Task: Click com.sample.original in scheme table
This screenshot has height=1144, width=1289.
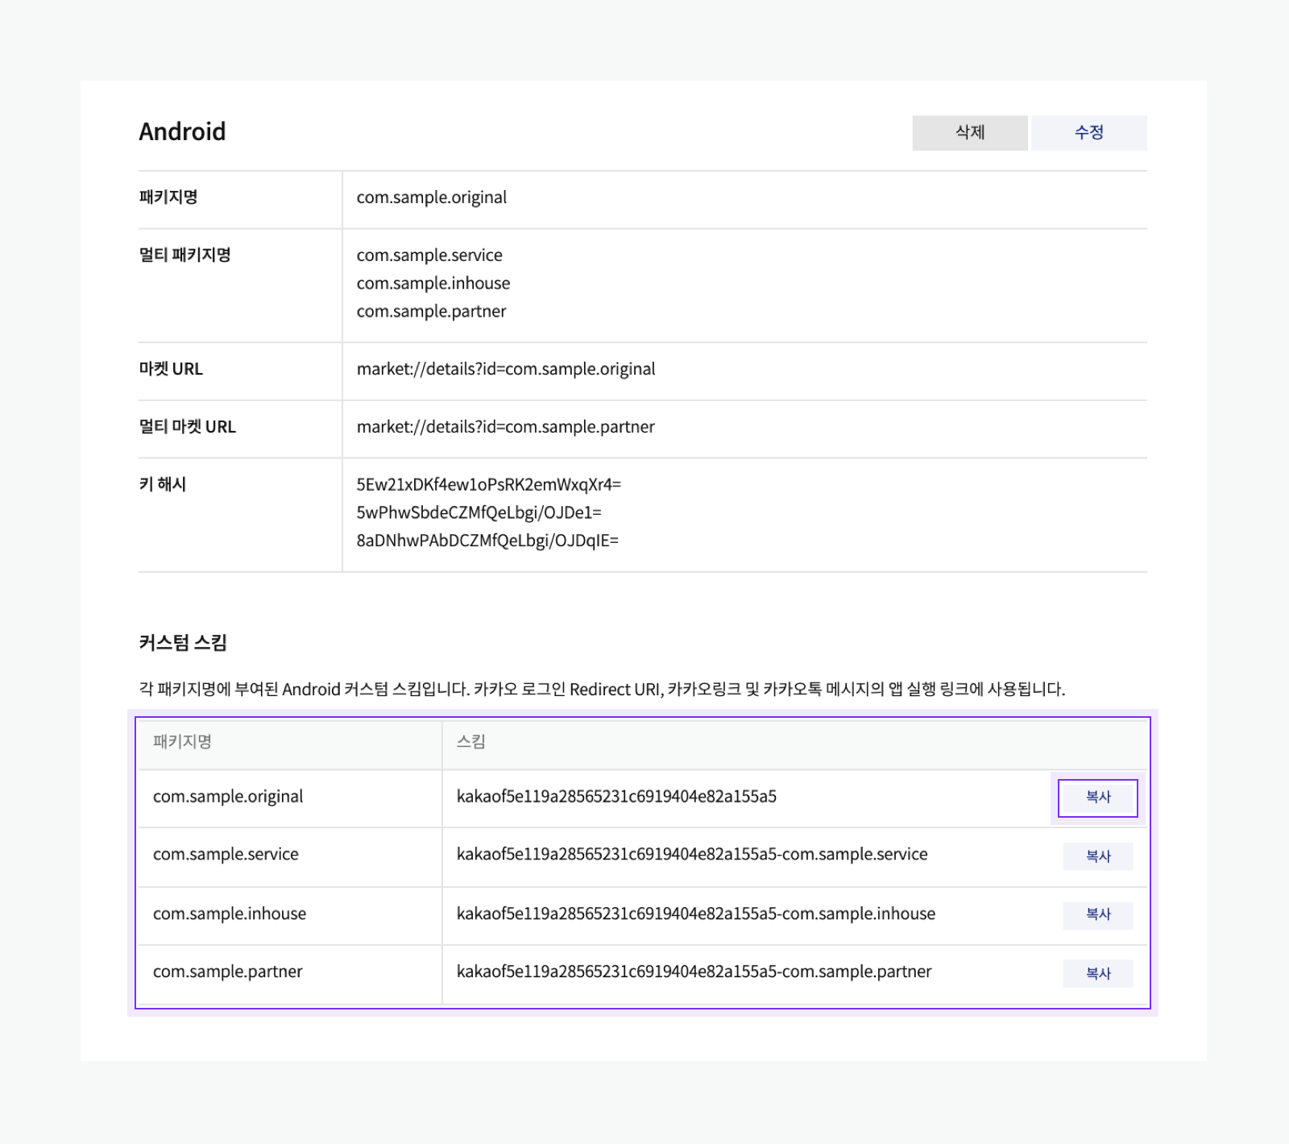Action: click(228, 797)
